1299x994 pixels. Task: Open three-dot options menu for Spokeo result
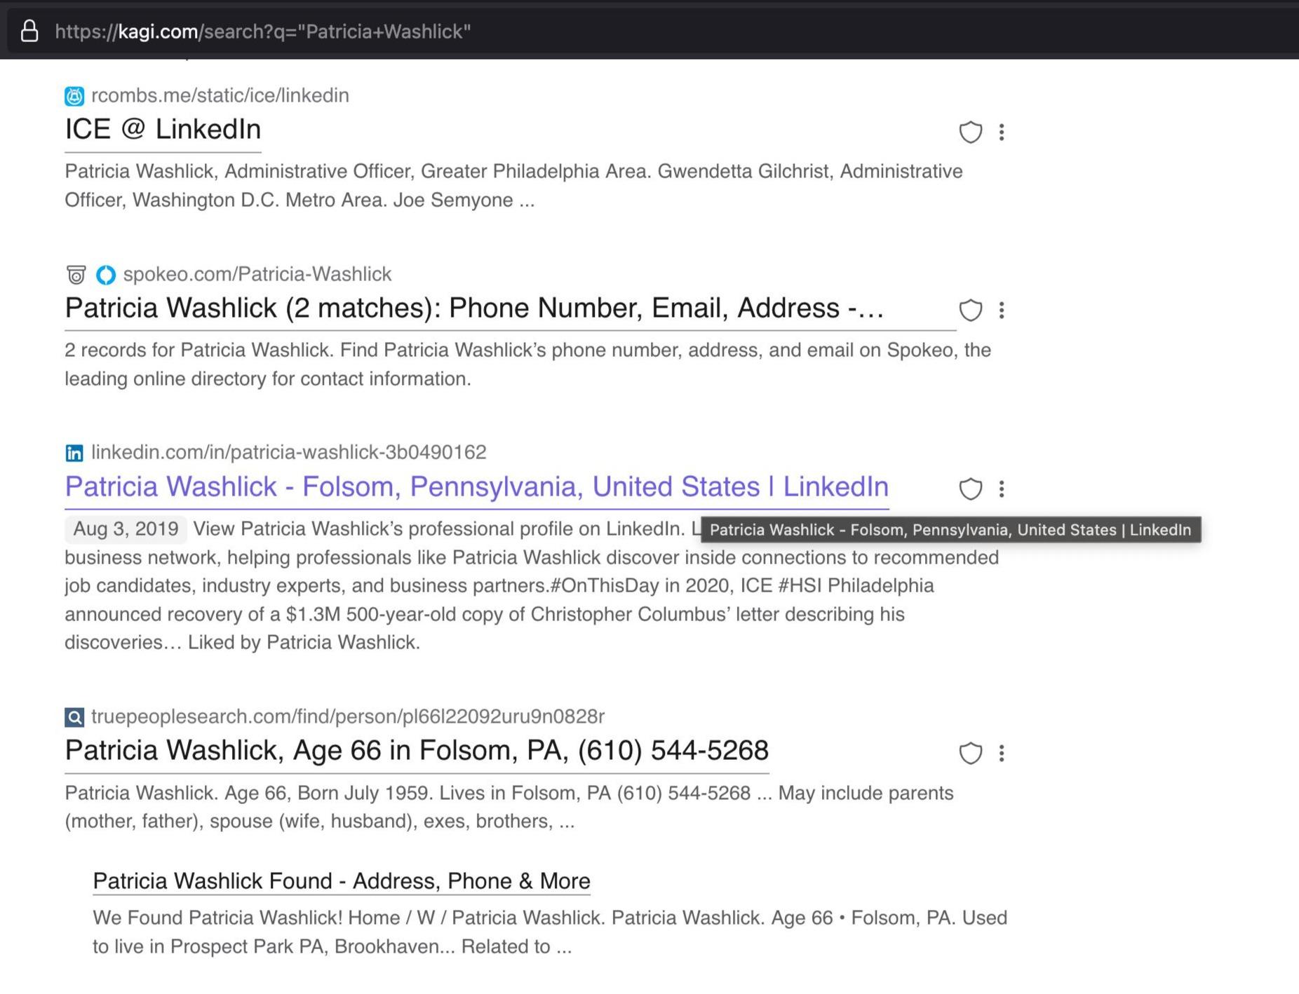(x=1002, y=310)
